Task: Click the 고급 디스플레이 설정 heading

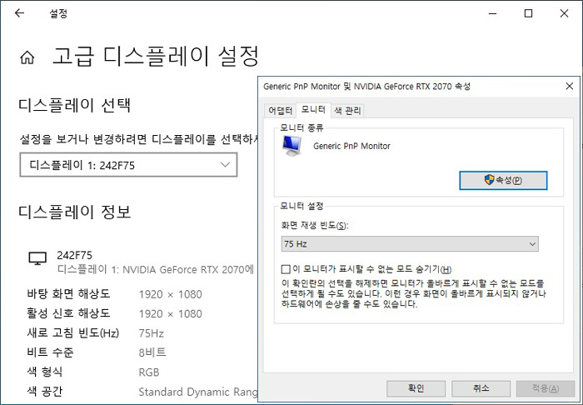Action: (155, 57)
